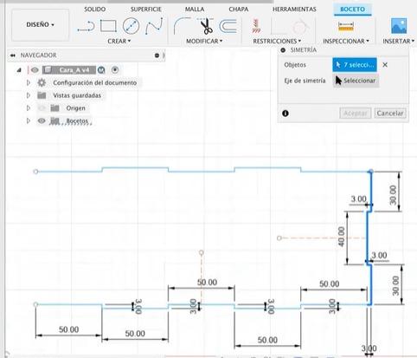This screenshot has width=417, height=358.
Task: Open the CREAR dropdown menu
Action: point(119,41)
